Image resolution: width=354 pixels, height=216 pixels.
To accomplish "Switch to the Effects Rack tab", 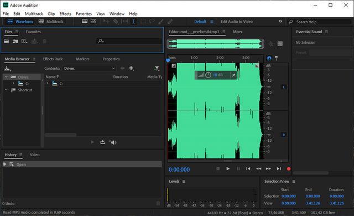I will (53, 59).
